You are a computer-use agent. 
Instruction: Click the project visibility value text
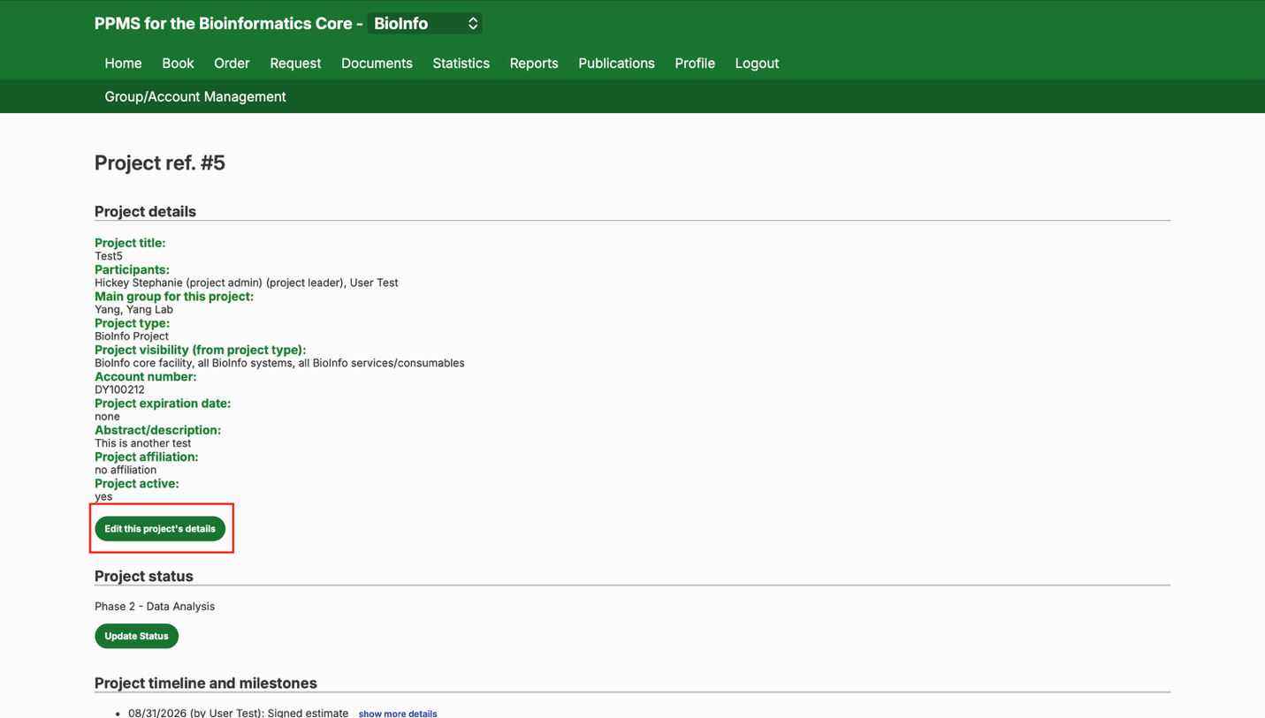279,363
